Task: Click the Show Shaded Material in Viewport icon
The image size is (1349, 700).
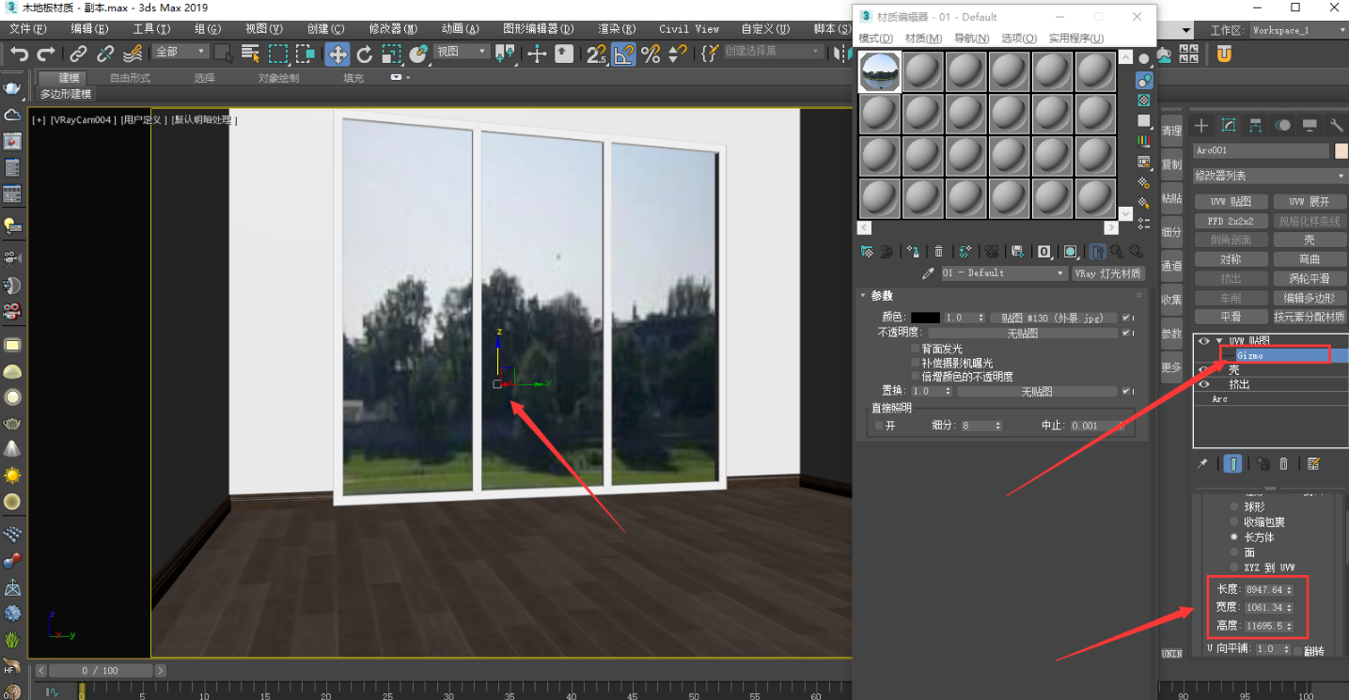Action: tap(1071, 251)
